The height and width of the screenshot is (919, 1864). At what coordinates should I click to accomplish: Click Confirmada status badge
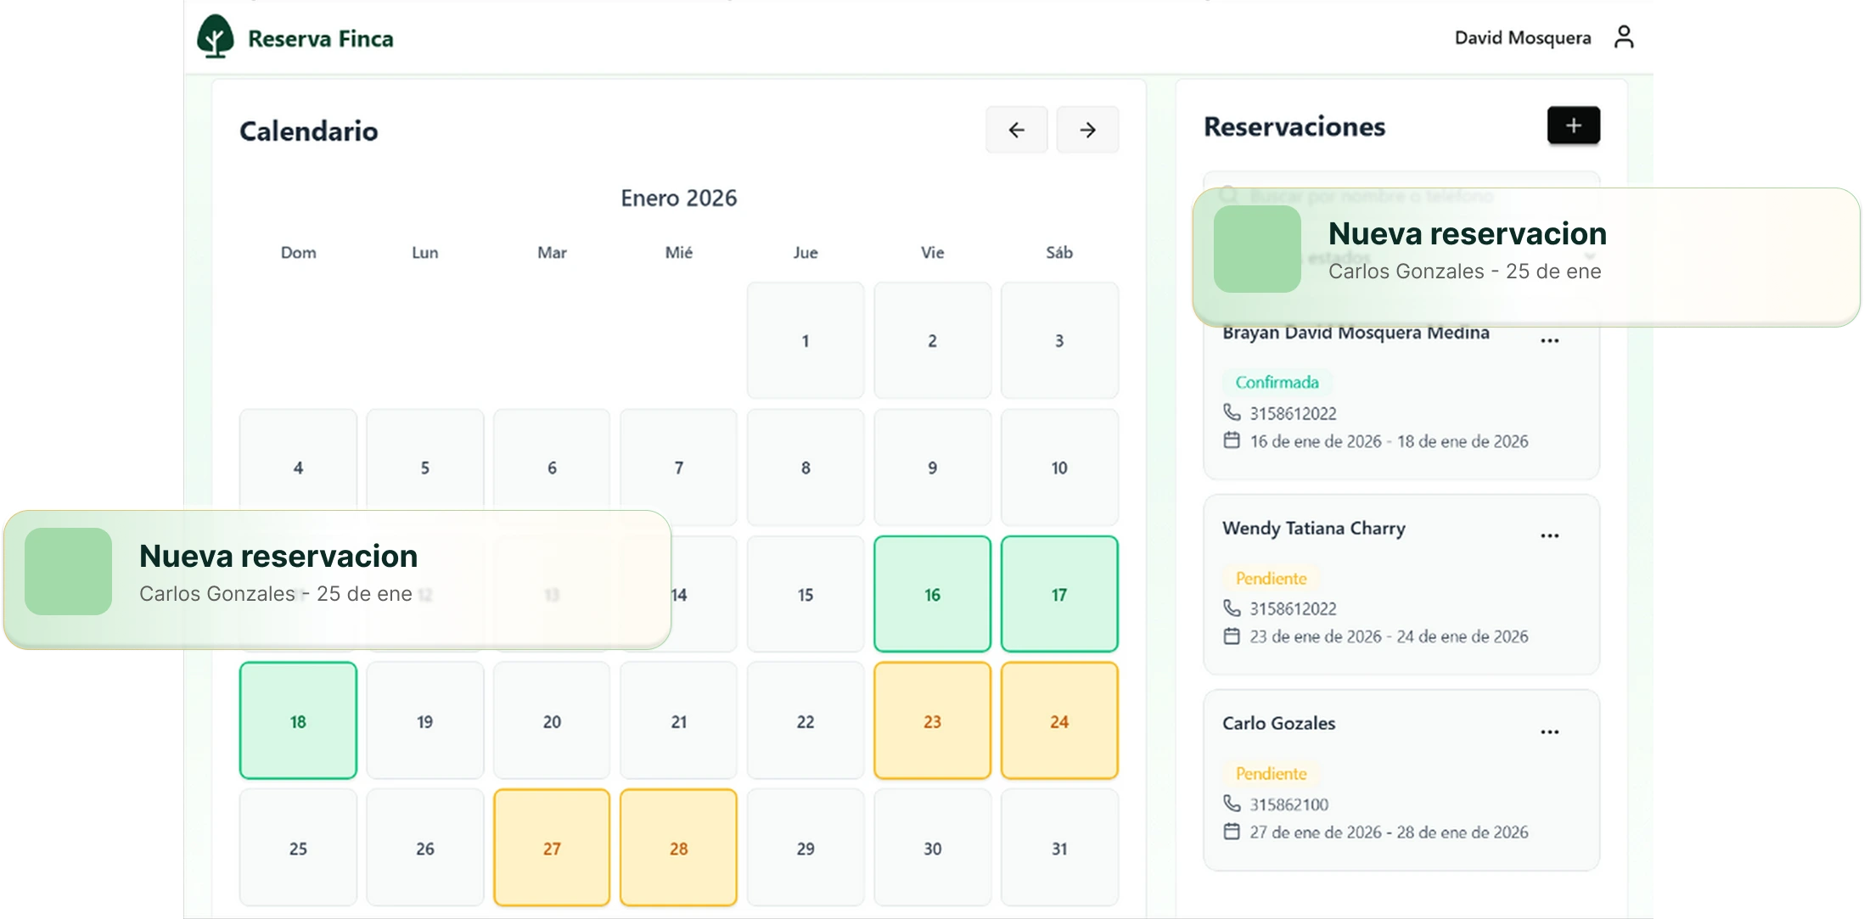(x=1277, y=383)
